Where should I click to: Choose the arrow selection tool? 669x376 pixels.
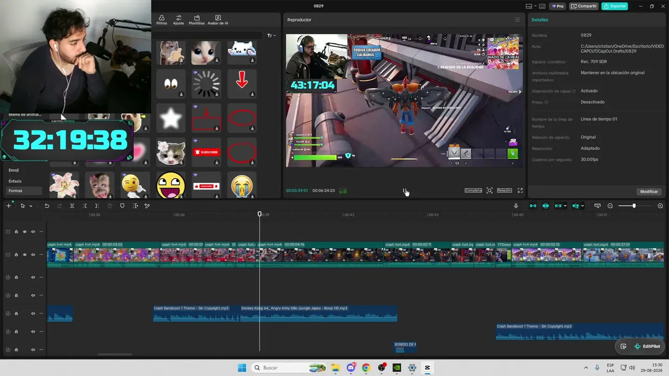[22, 206]
